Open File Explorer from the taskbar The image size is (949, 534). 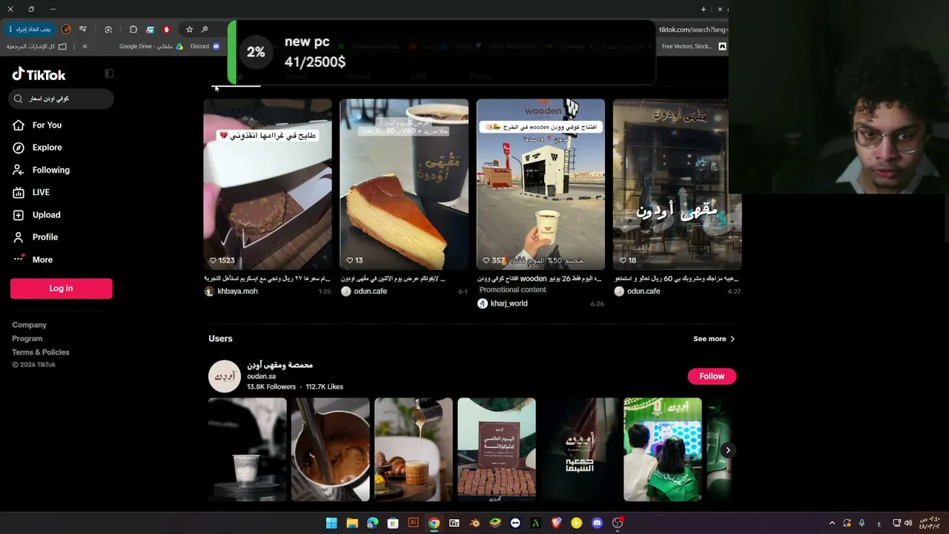(x=352, y=523)
